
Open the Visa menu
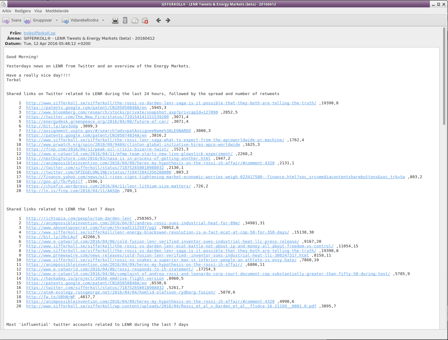pos(38,11)
